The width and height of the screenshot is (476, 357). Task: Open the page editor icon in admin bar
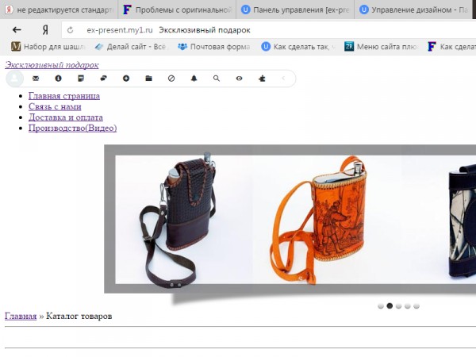point(81,79)
